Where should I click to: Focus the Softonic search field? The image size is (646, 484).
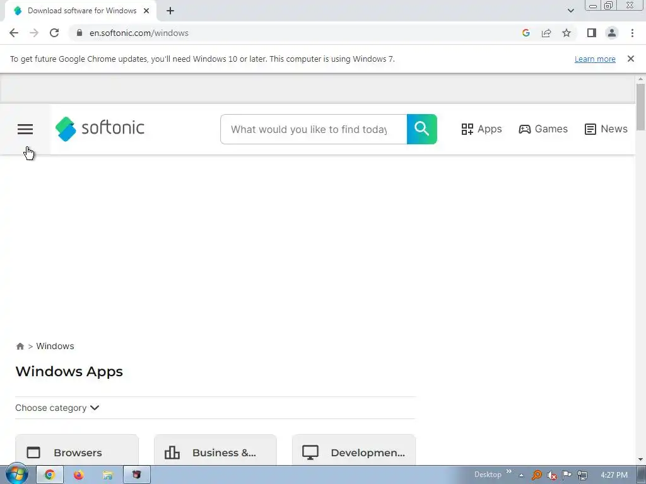[314, 129]
